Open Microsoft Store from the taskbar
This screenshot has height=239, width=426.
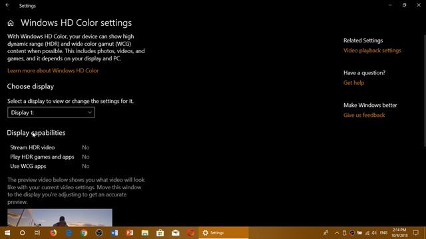160,233
